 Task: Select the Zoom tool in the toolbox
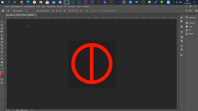click(x=2, y=65)
